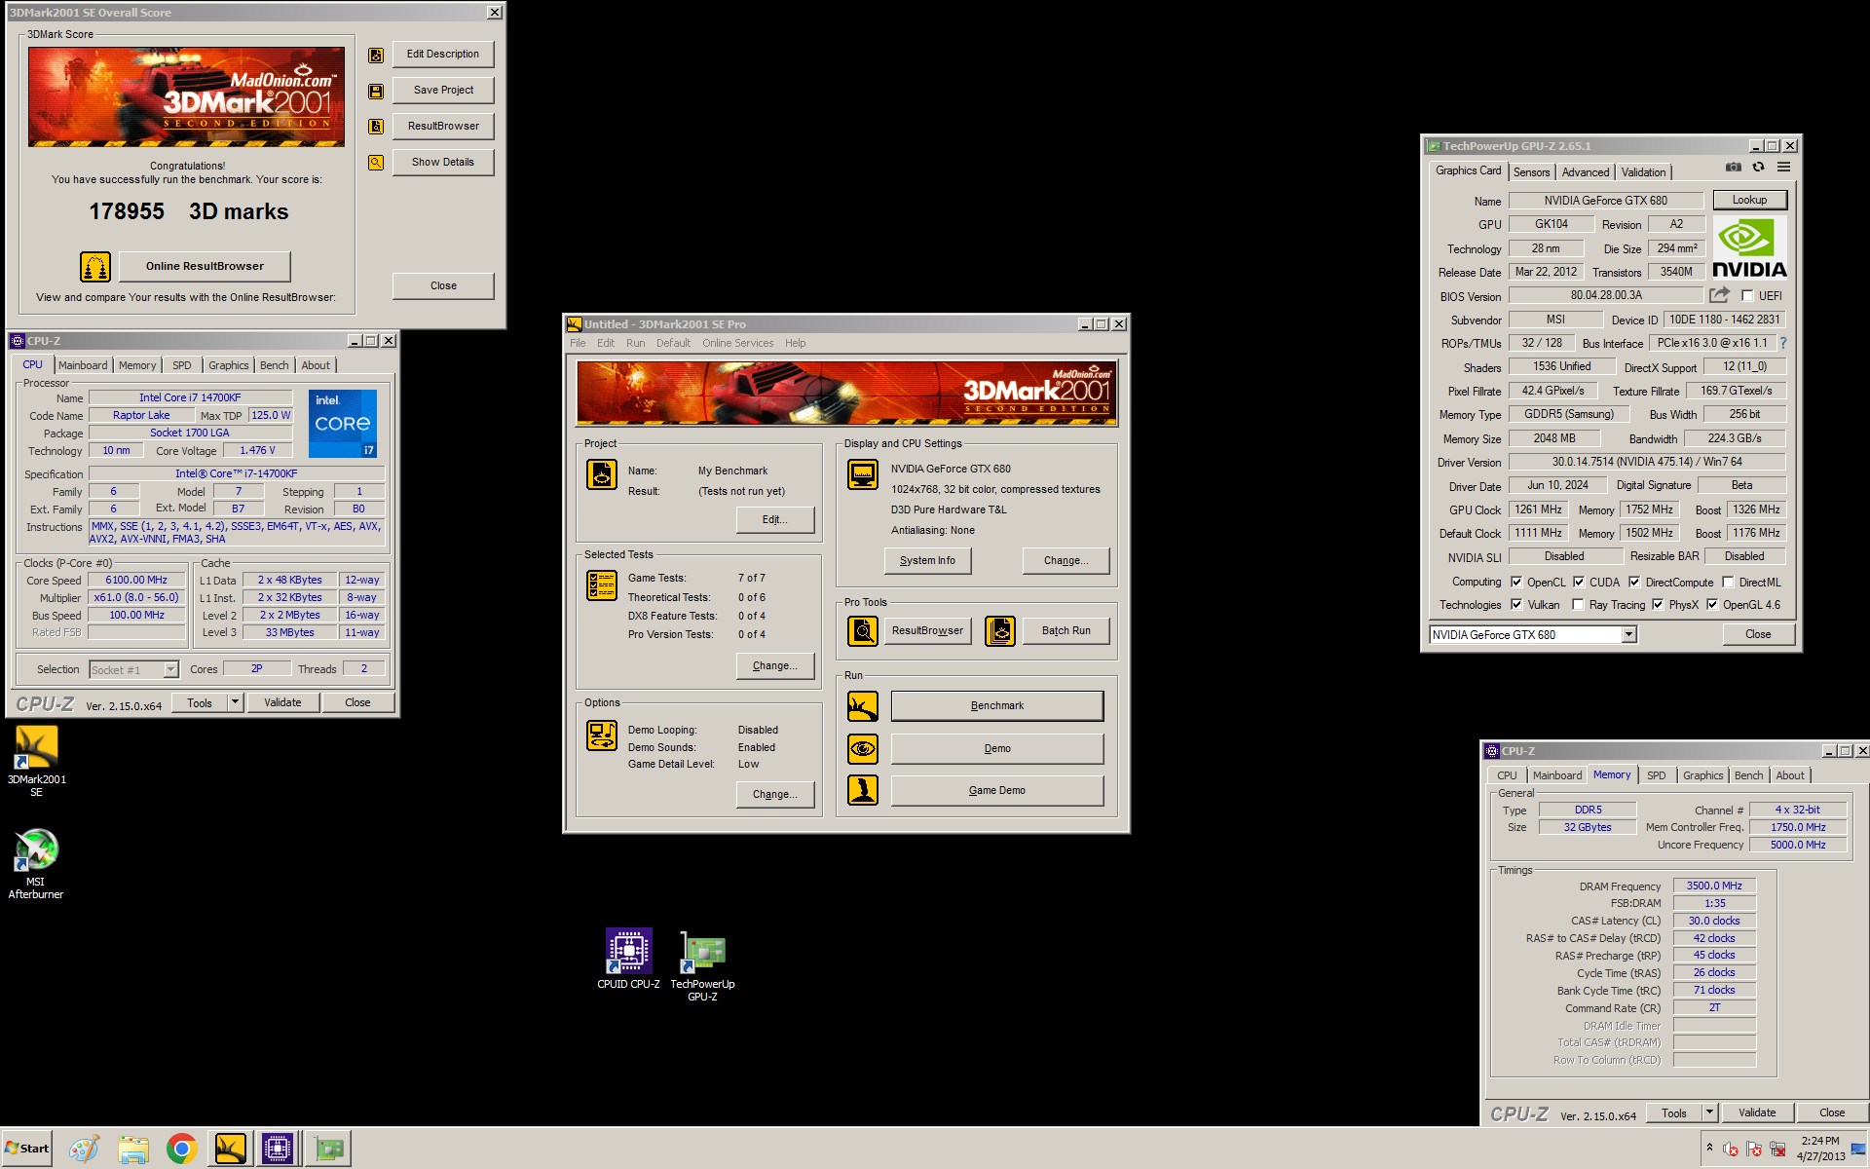Switch to the SPD tab in the CPU-Z Memory window
This screenshot has height=1169, width=1870.
pyautogui.click(x=1656, y=775)
